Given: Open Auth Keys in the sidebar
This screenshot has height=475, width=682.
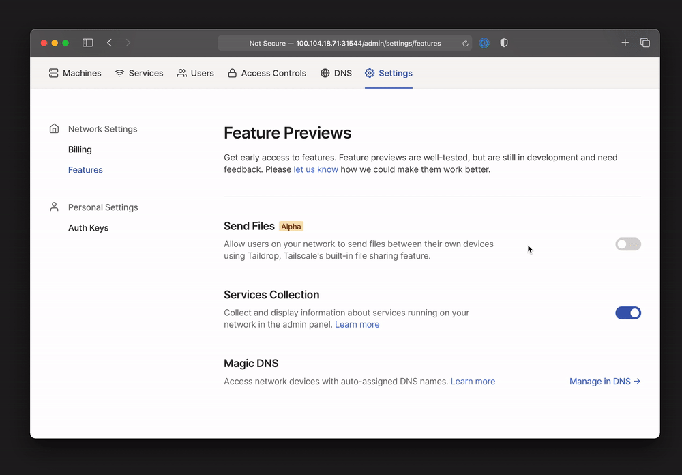Looking at the screenshot, I should coord(88,228).
